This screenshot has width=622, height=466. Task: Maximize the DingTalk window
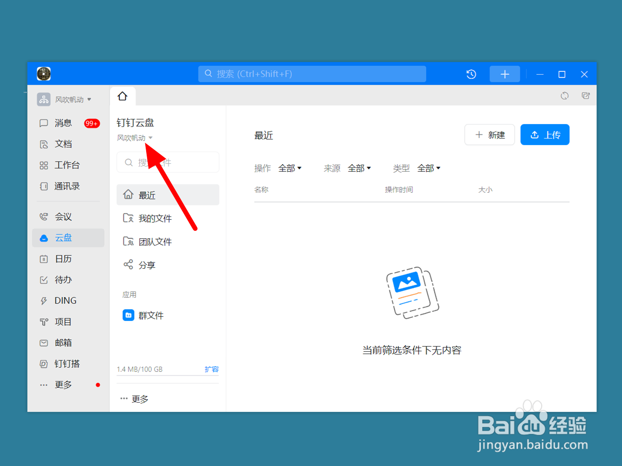(x=562, y=74)
